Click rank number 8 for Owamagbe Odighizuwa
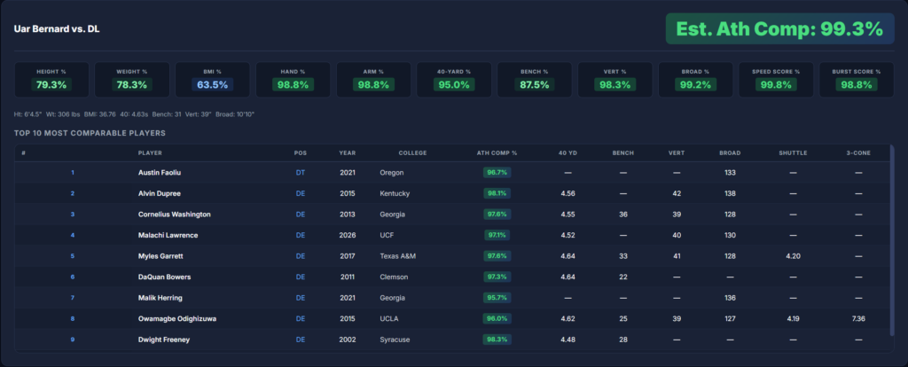Viewport: 908px width, 367px height. pos(73,318)
